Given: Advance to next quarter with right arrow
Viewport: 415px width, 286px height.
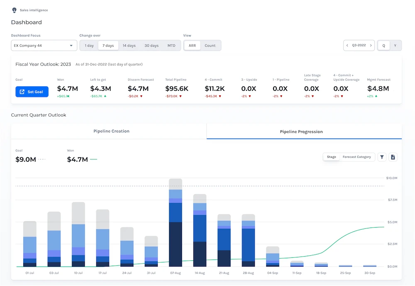Looking at the screenshot, I should [x=371, y=46].
